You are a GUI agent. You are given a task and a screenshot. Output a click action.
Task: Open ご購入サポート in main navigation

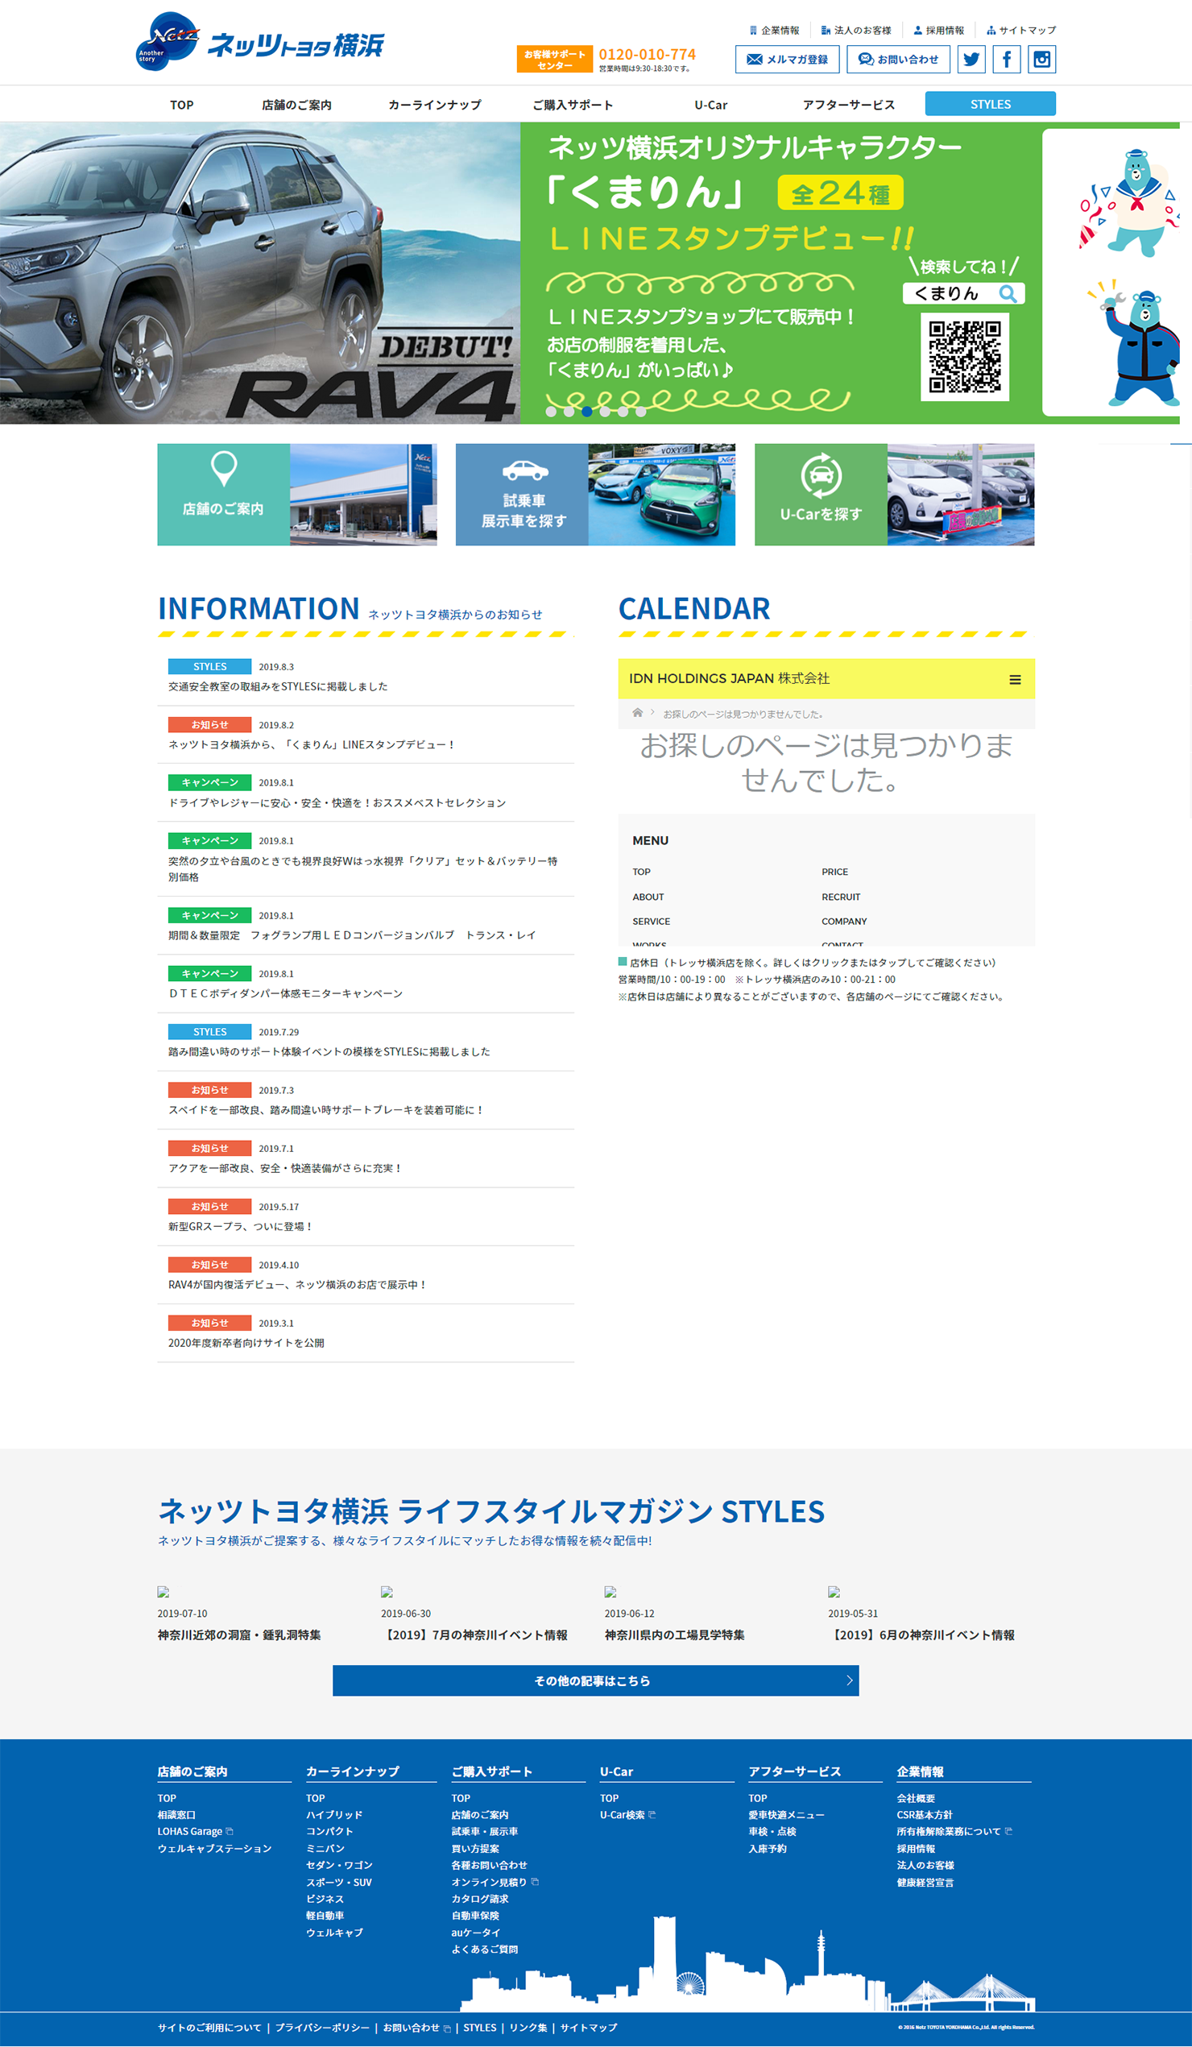pyautogui.click(x=573, y=105)
